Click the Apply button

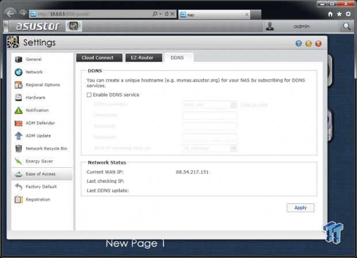tap(301, 207)
